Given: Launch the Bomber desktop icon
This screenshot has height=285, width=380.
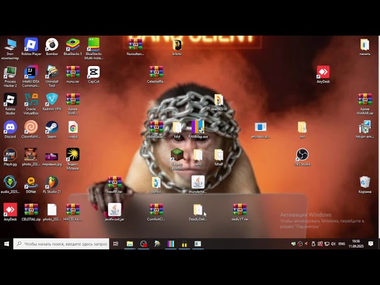Looking at the screenshot, I should point(52,47).
